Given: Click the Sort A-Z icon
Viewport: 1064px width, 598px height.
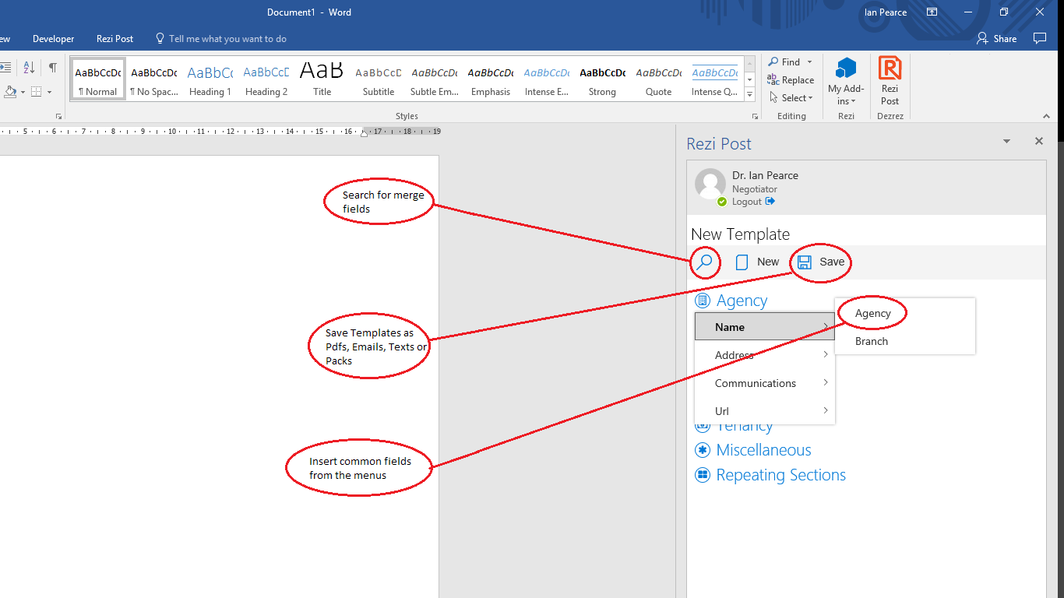Looking at the screenshot, I should click(x=29, y=68).
